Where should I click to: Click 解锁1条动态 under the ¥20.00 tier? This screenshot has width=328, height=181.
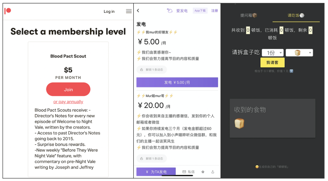click(152, 159)
